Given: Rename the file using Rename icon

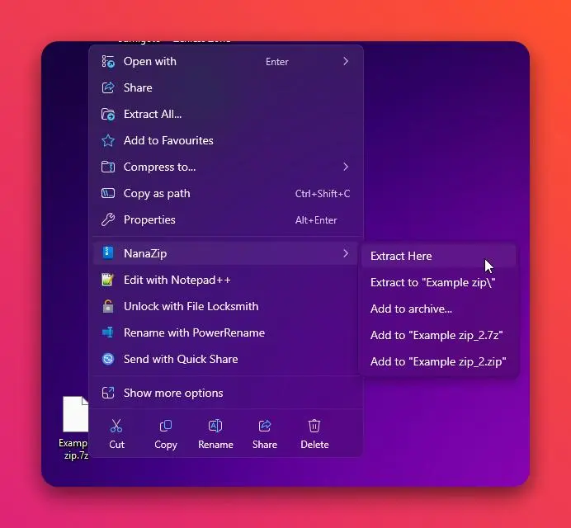Looking at the screenshot, I should (215, 426).
